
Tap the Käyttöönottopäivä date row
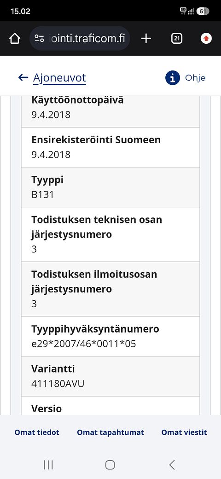click(x=110, y=111)
